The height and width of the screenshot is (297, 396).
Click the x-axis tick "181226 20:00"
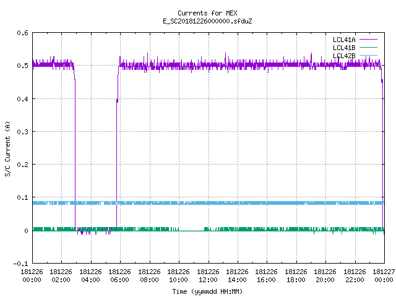(x=325, y=276)
